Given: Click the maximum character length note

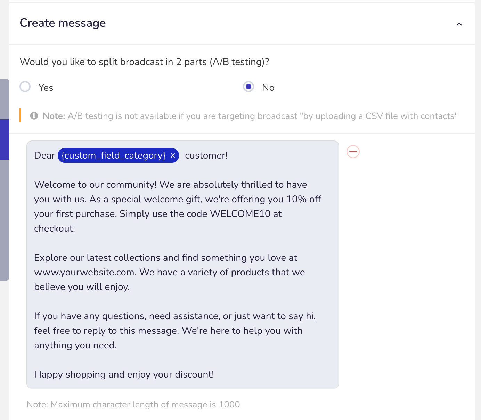Looking at the screenshot, I should tap(133, 405).
